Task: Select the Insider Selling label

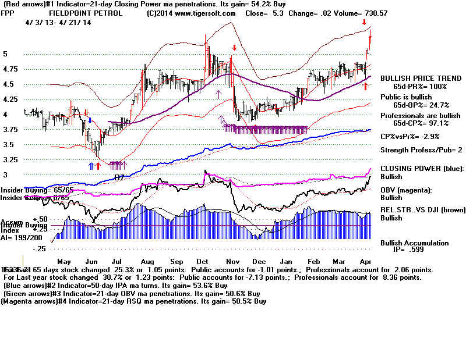Action: (x=35, y=198)
